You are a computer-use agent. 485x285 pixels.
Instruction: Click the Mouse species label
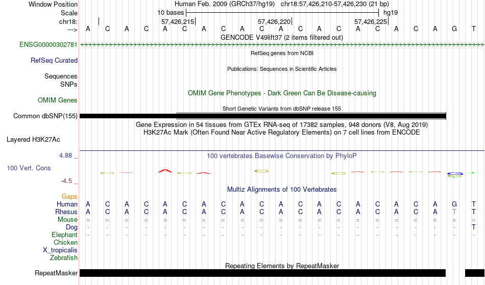(68, 220)
